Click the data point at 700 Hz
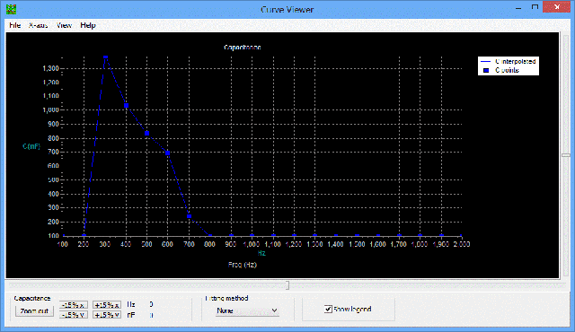Viewport: 575px width, 332px height. (190, 216)
